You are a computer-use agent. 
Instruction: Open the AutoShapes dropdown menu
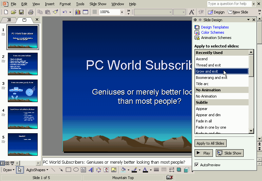(37, 170)
